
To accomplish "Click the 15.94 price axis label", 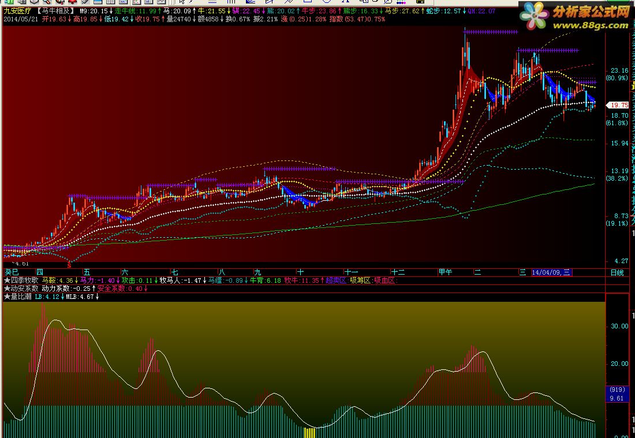I will (619, 143).
